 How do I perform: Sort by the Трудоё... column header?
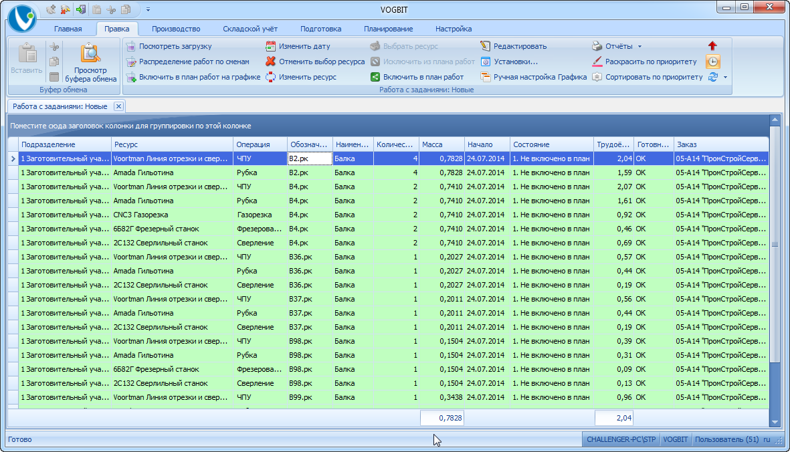613,144
